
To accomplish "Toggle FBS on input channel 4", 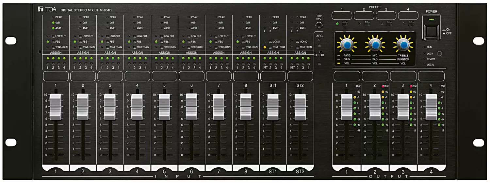I will tap(135, 42).
